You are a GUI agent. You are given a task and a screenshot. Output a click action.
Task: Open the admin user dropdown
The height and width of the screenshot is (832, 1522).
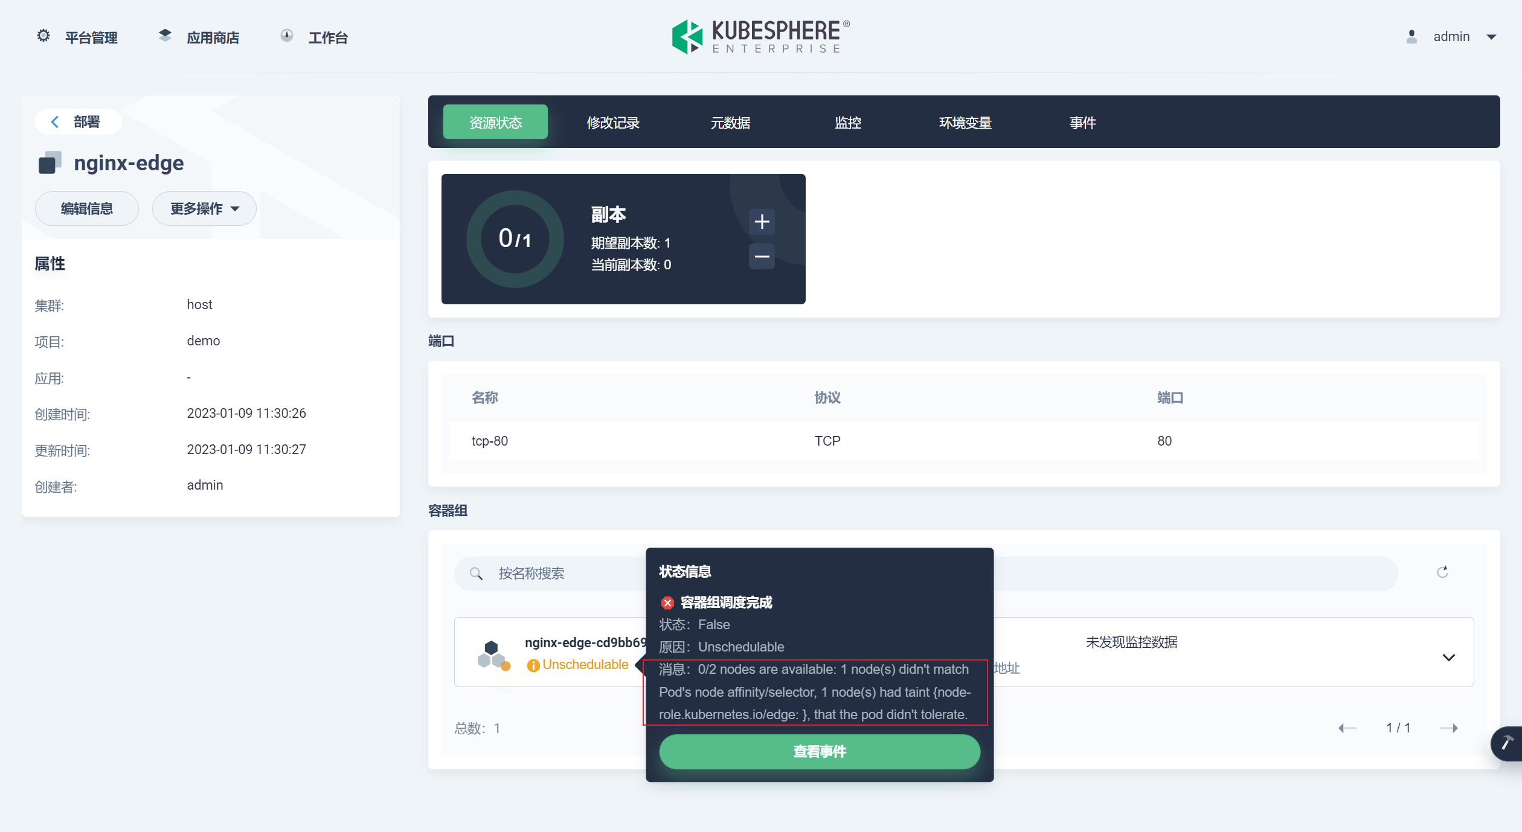pos(1491,37)
